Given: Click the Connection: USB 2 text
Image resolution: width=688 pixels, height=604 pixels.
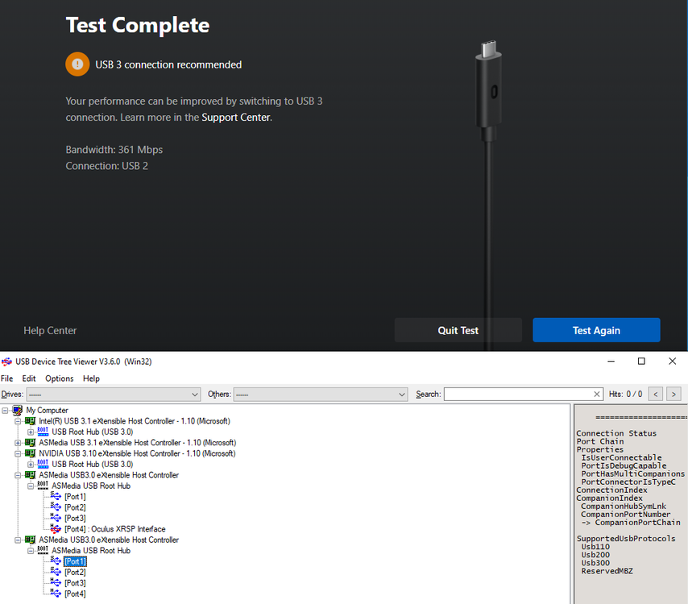Looking at the screenshot, I should (106, 166).
